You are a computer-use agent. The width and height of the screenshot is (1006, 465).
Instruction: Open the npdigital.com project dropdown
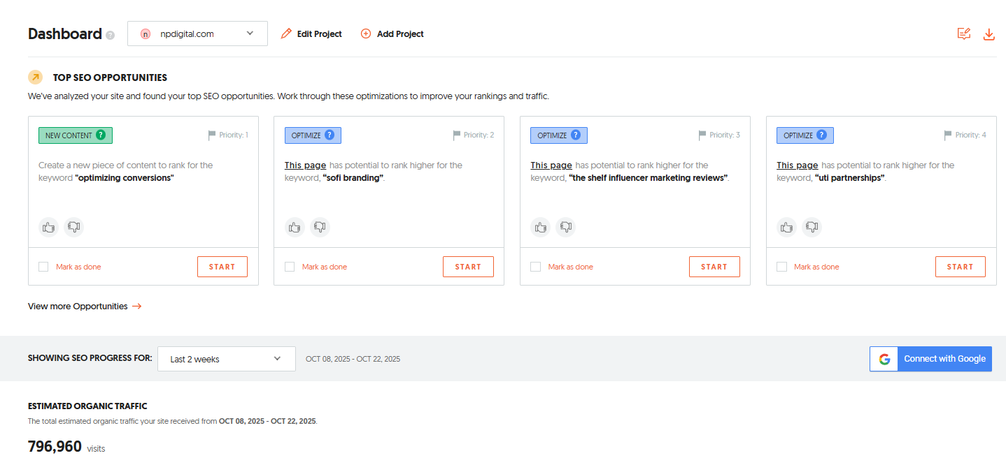click(197, 34)
